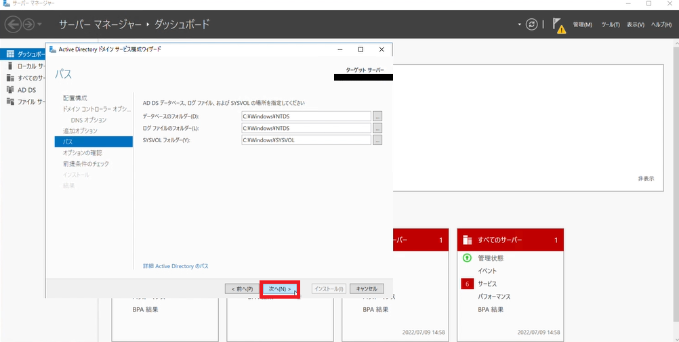Browse for the log files folder
The image size is (679, 342).
pyautogui.click(x=377, y=128)
